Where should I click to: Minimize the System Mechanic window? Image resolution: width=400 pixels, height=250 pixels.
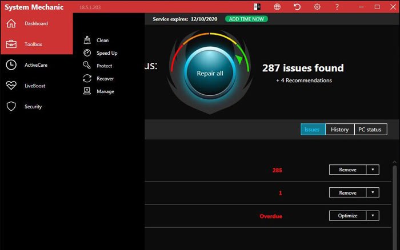[x=361, y=7]
